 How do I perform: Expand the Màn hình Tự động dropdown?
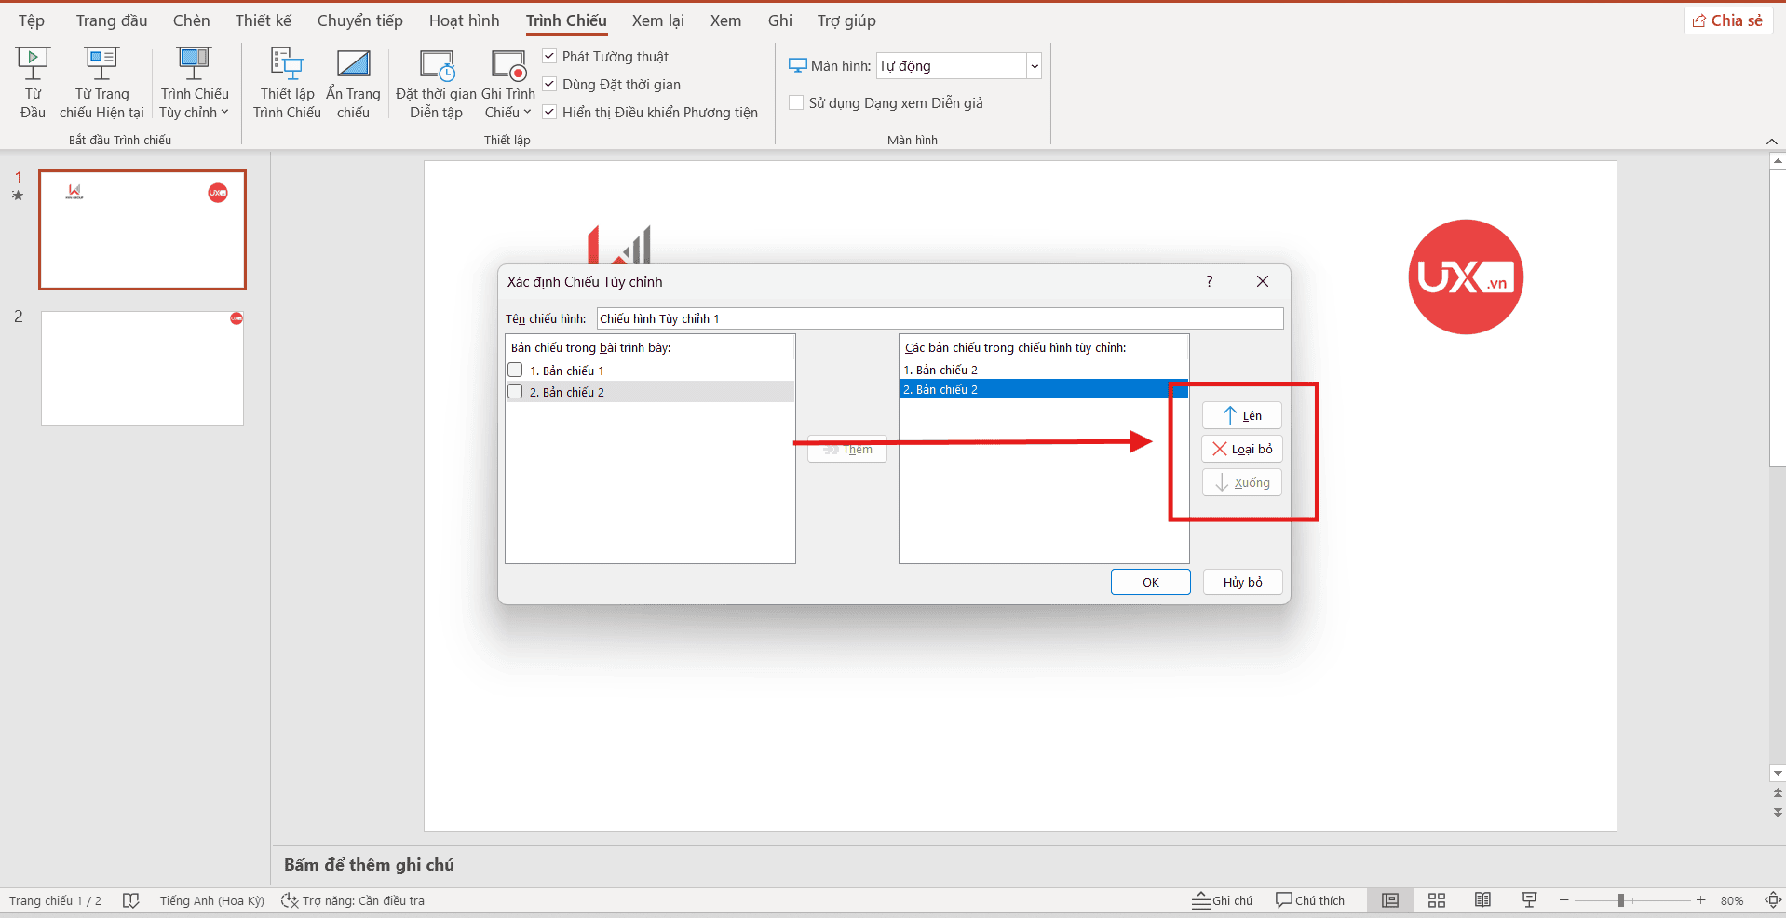(x=1034, y=66)
